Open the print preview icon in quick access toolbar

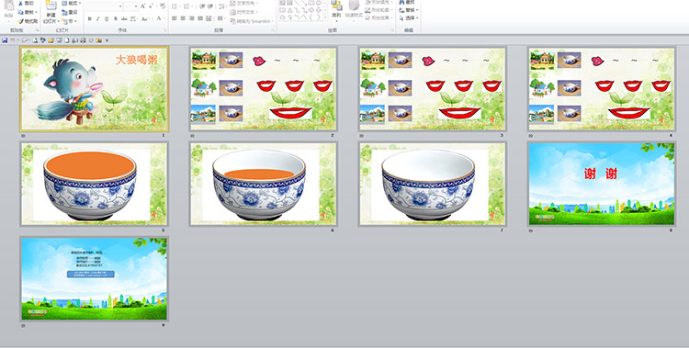35,40
